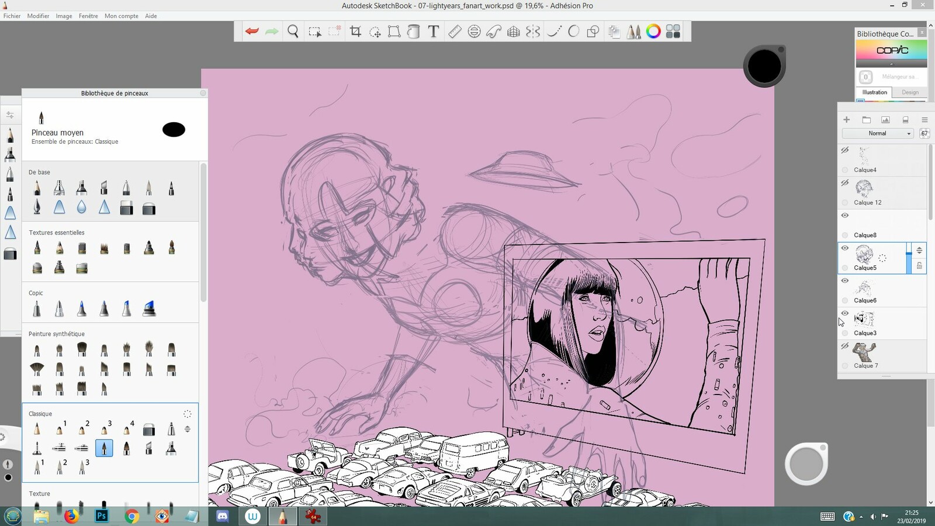Open Photoshop from the taskbar

pos(102,516)
